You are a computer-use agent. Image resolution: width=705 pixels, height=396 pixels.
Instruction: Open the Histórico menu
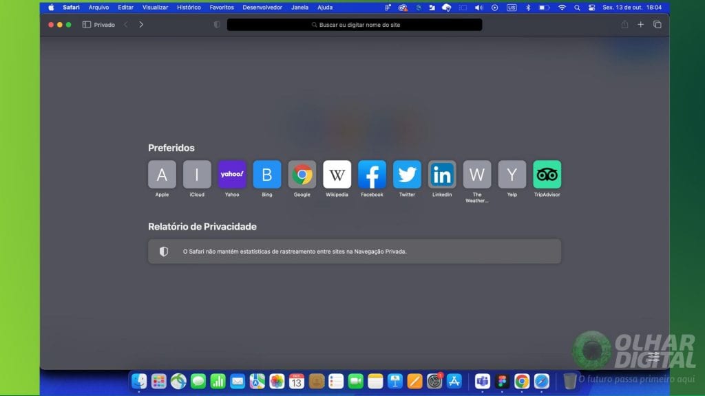tap(189, 7)
